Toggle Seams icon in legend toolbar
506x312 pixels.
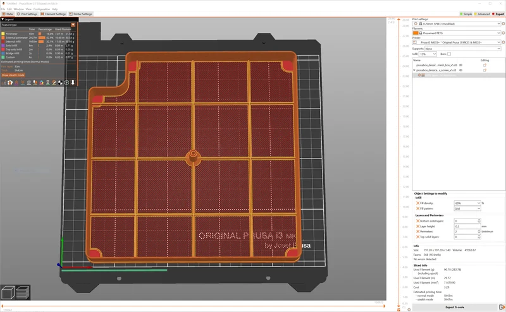coord(29,83)
